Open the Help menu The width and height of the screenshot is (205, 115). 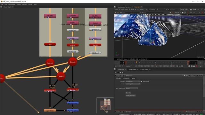(x=35, y=4)
